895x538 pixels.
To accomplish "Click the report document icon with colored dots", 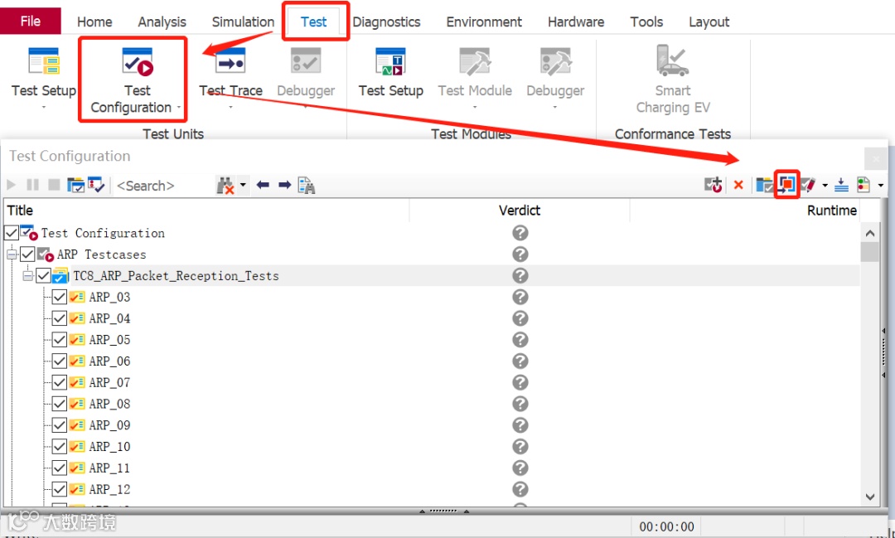I will [x=864, y=185].
